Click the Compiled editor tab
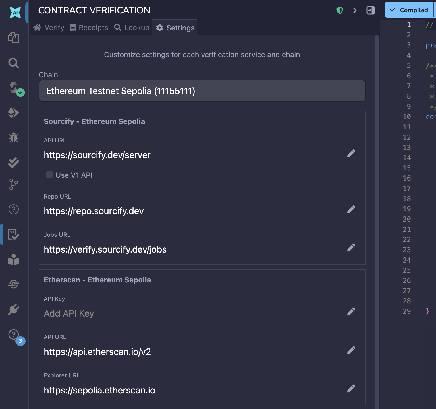The width and height of the screenshot is (436, 409). click(409, 10)
